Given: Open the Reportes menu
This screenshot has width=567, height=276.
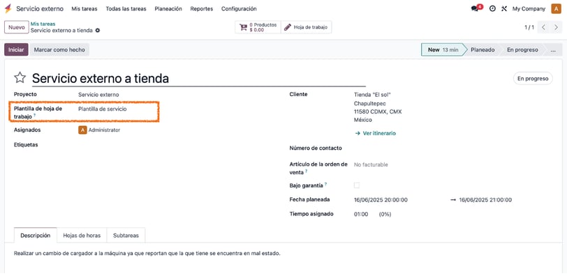Looking at the screenshot, I should point(201,8).
